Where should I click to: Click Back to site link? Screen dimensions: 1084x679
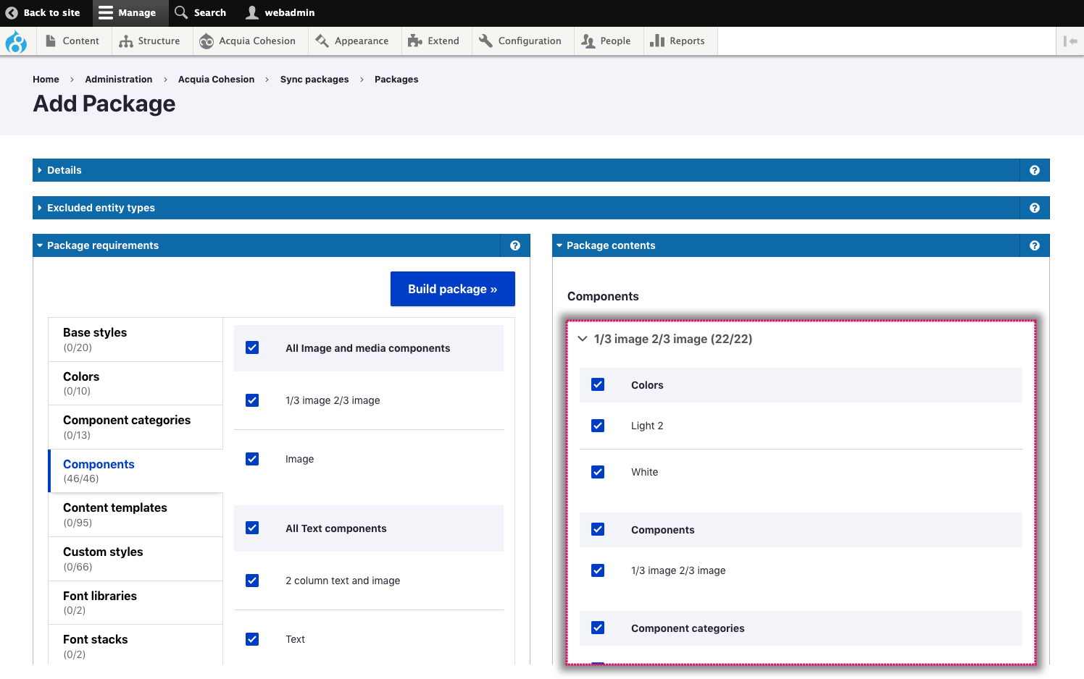click(43, 12)
